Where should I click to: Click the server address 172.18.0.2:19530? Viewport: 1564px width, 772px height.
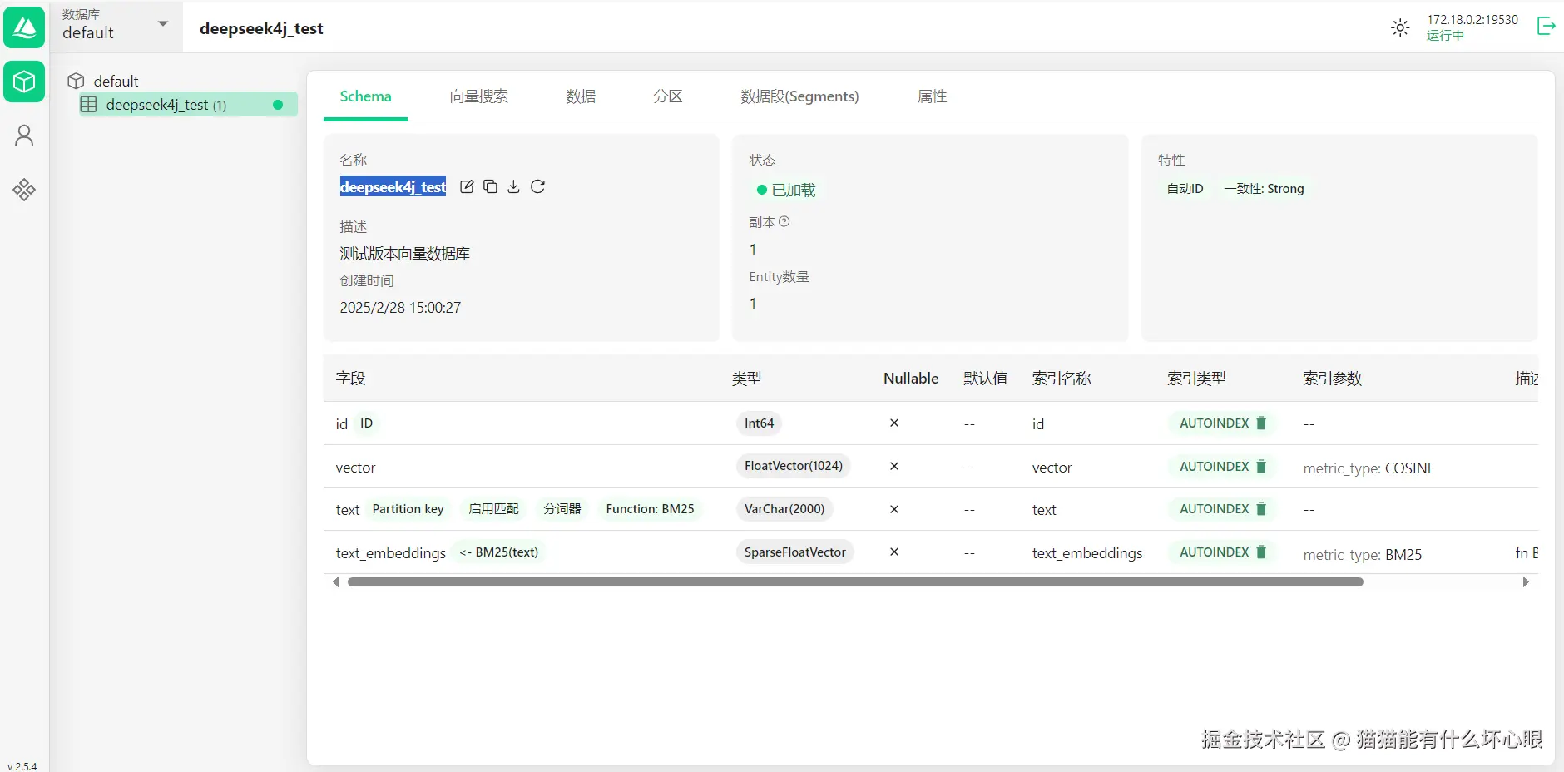point(1472,19)
